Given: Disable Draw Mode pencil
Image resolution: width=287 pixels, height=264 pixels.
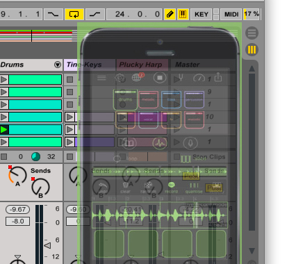Looking at the screenshot, I should [170, 15].
